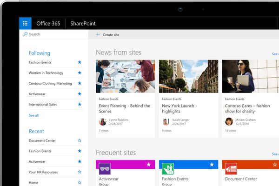Click the search magnifier icon
This screenshot has height=186, width=279.
coord(26,34)
